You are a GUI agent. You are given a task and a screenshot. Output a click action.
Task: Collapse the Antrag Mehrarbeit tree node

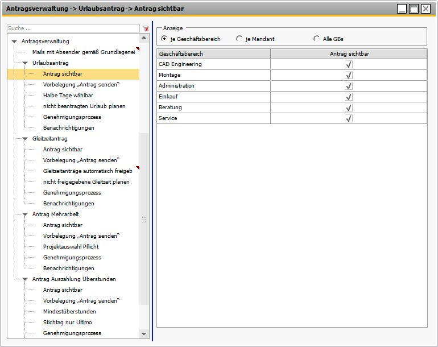point(25,214)
